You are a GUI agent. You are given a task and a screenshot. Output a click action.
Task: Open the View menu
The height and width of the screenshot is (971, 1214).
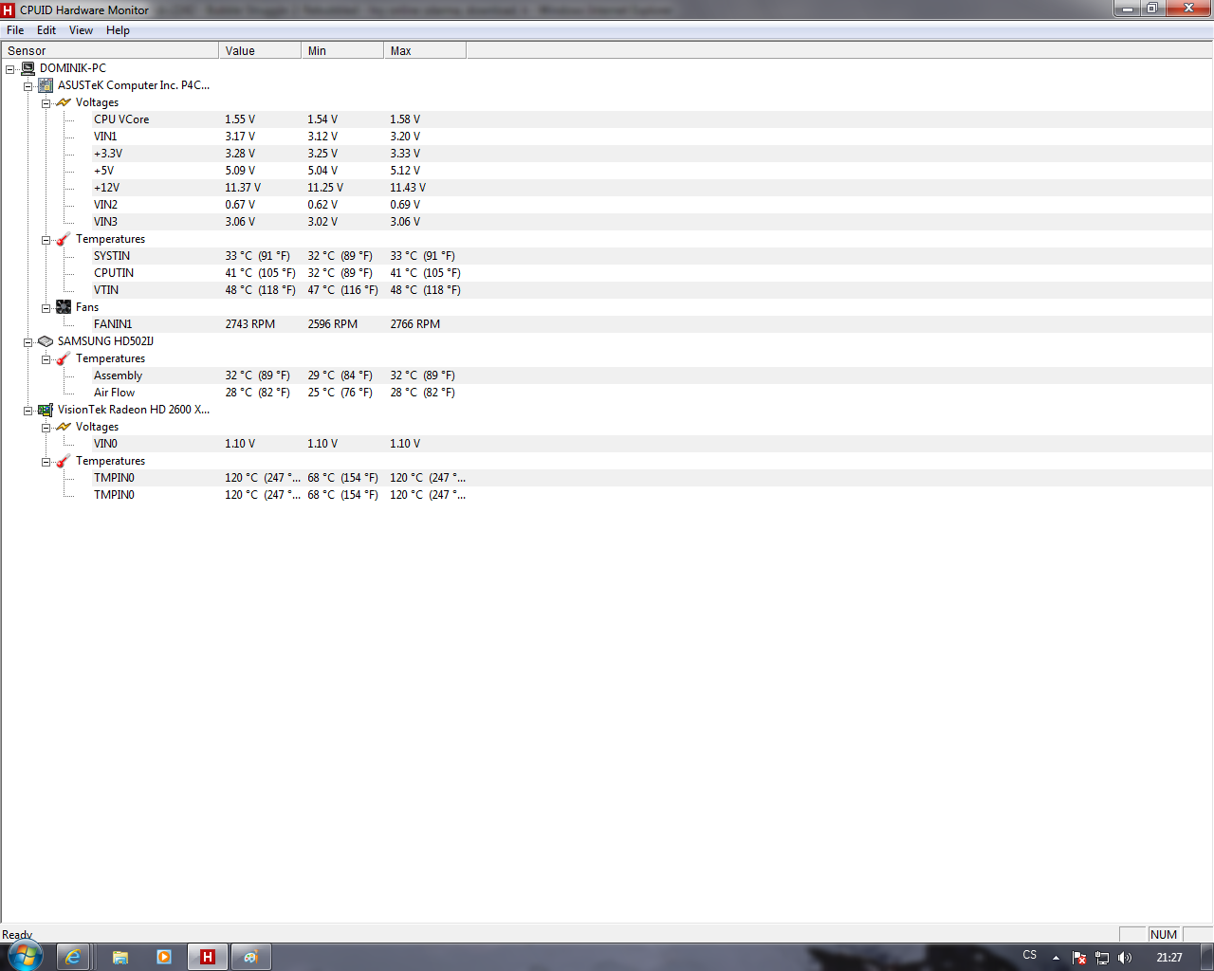[82, 30]
